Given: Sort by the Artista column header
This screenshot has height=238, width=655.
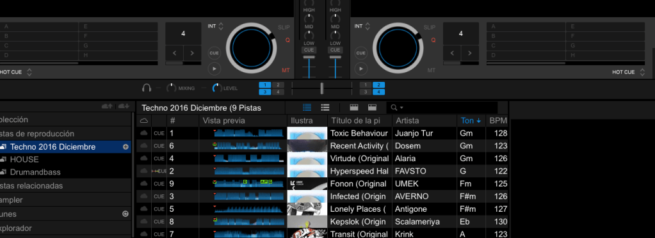Looking at the screenshot, I should click(x=425, y=121).
